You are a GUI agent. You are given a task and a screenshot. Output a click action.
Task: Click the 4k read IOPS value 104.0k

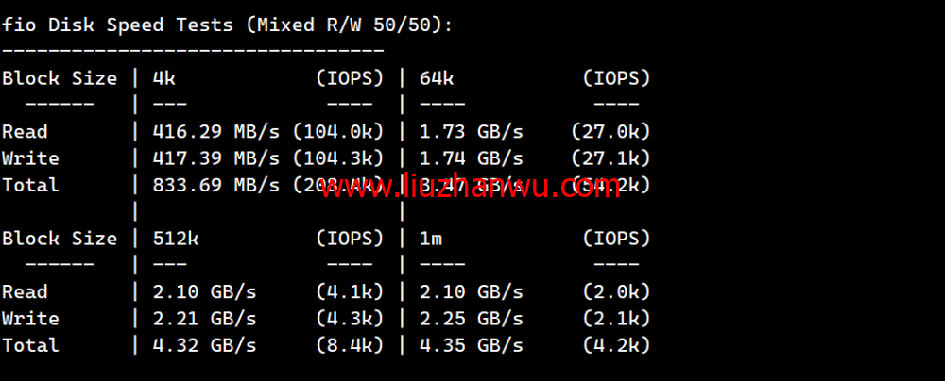click(338, 132)
